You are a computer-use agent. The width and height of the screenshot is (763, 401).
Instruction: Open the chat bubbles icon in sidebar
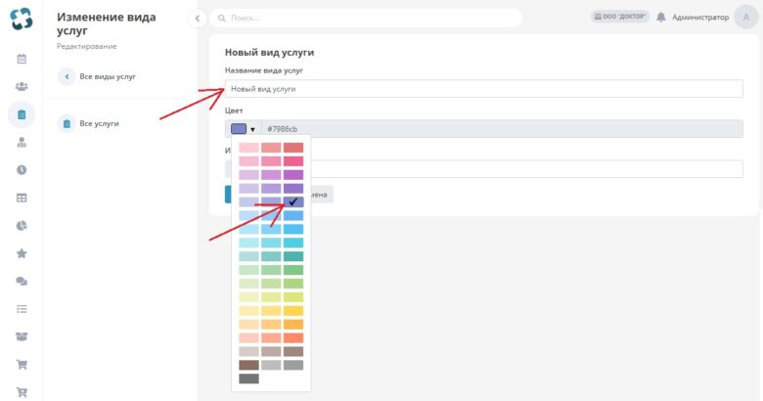pos(22,281)
